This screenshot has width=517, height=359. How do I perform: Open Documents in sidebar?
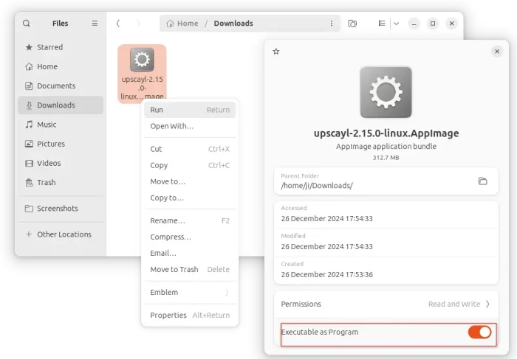[61, 86]
